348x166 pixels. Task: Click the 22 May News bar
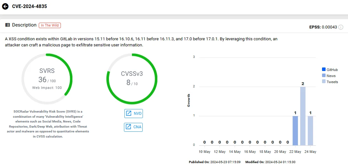pyautogui.click(x=295, y=130)
